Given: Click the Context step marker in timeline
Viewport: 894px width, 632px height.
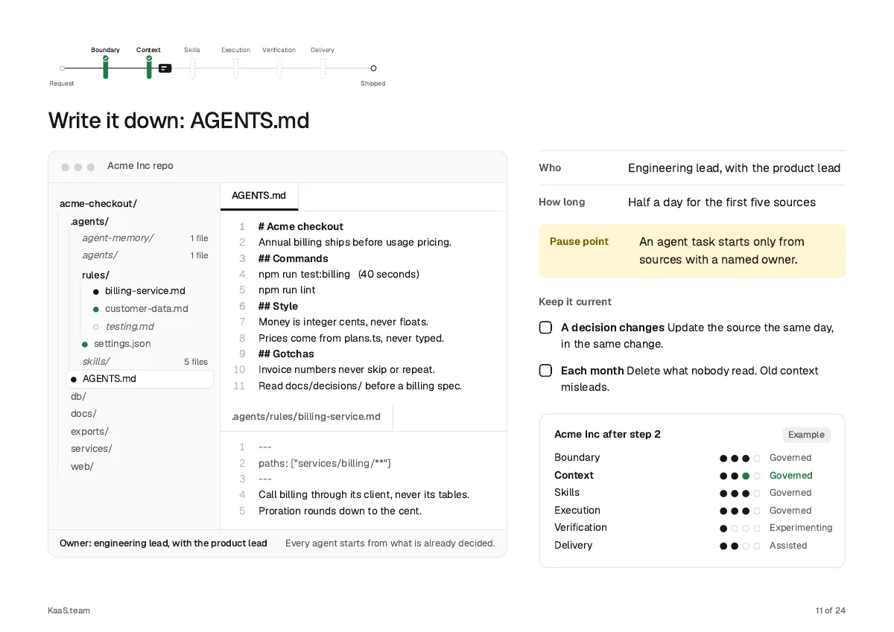Looking at the screenshot, I should click(149, 67).
